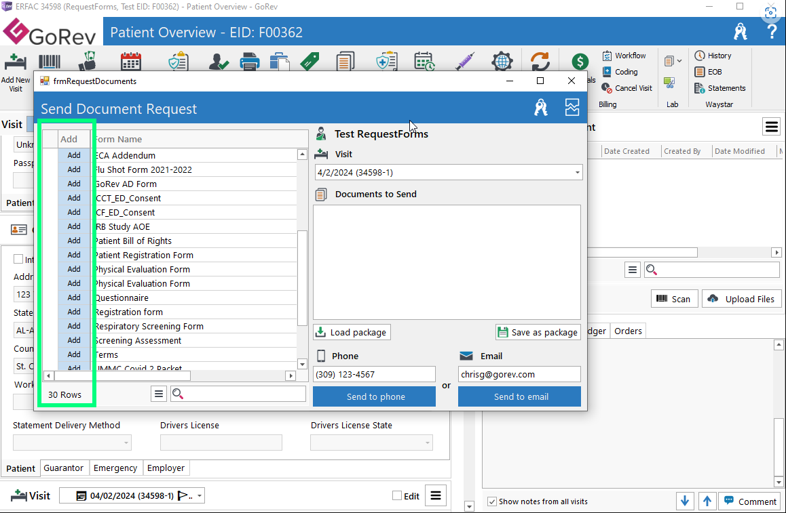786x513 pixels.
Task: Open Coding in the Billing group
Action: coord(620,72)
